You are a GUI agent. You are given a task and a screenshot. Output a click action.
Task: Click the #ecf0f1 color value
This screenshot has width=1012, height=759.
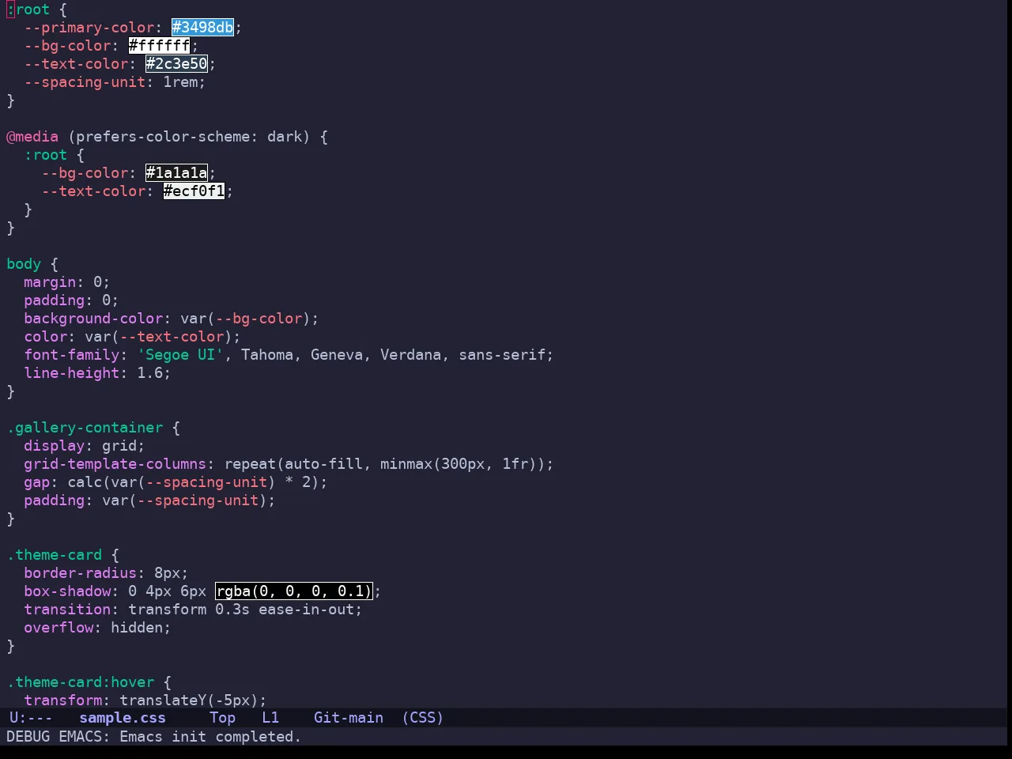click(x=194, y=191)
